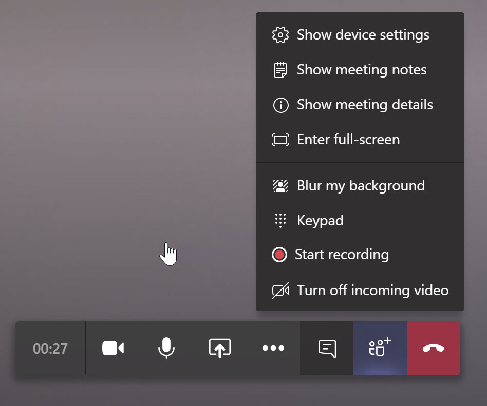Disable incoming video

372,290
